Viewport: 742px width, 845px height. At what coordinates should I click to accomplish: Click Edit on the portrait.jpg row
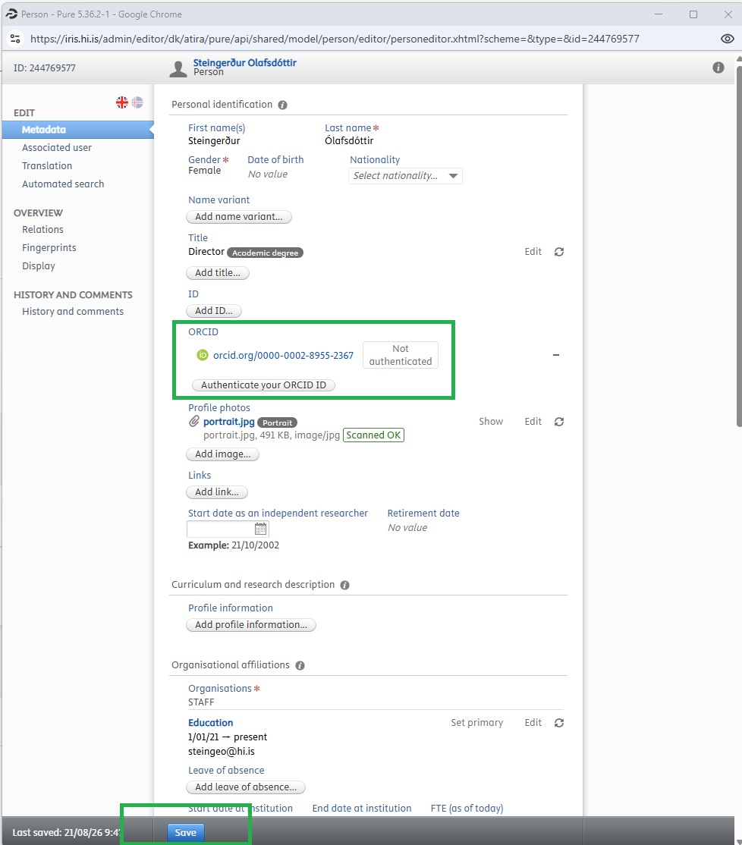click(533, 422)
